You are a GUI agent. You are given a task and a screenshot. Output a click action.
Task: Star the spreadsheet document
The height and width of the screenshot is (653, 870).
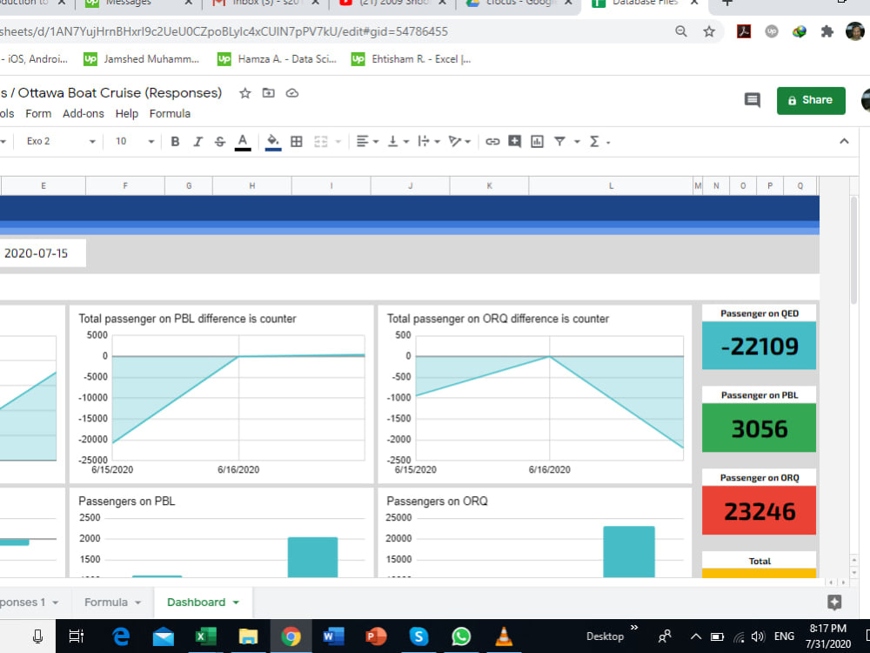pos(244,93)
